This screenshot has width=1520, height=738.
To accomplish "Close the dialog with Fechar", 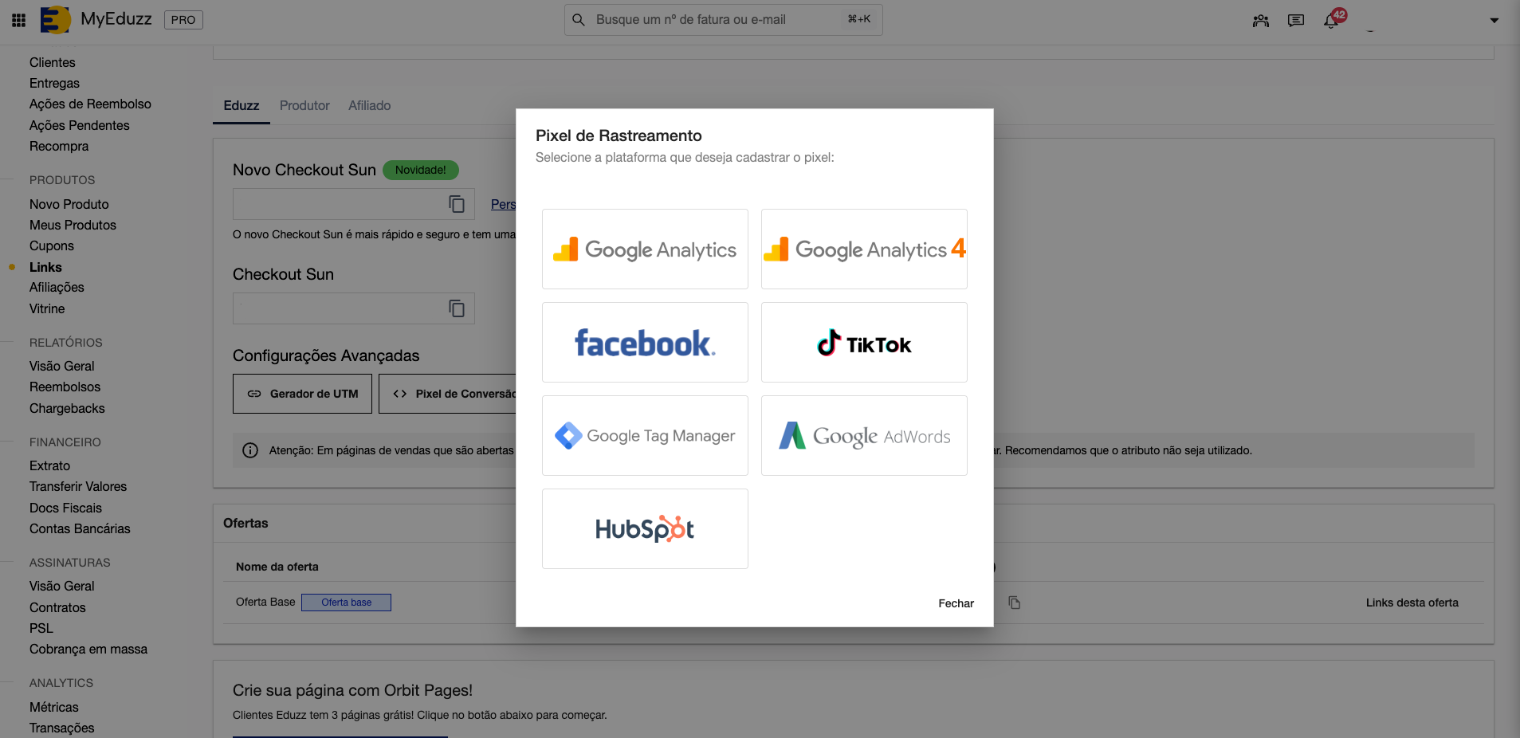I will (956, 603).
